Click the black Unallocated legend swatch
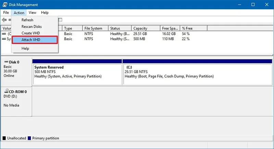Screen dimensions: 274x149 pos(4,138)
